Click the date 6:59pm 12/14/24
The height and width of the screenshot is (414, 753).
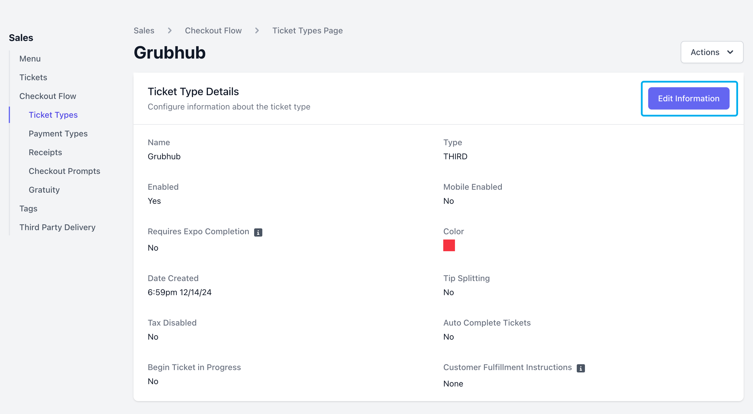pyautogui.click(x=179, y=292)
